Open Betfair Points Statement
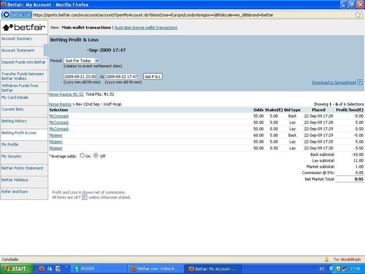365x274 pixels. pyautogui.click(x=22, y=168)
